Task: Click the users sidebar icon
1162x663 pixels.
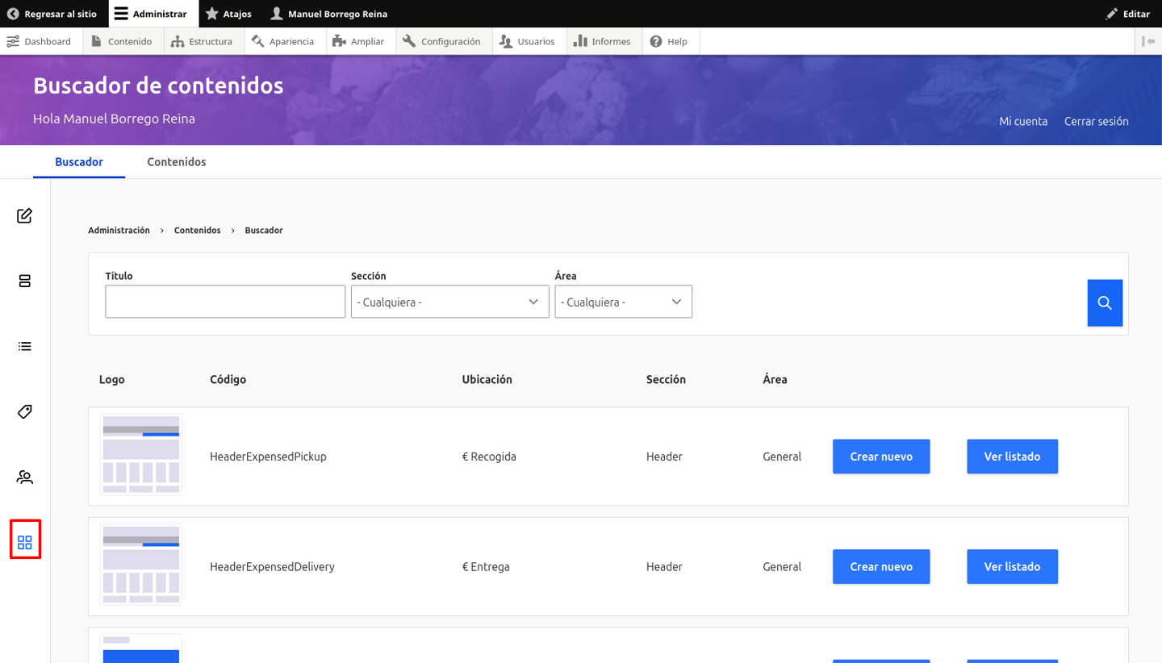Action: [x=25, y=477]
